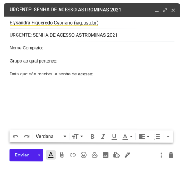This screenshot has height=169, width=184.
Task: Toggle italic formatting
Action: click(x=103, y=137)
